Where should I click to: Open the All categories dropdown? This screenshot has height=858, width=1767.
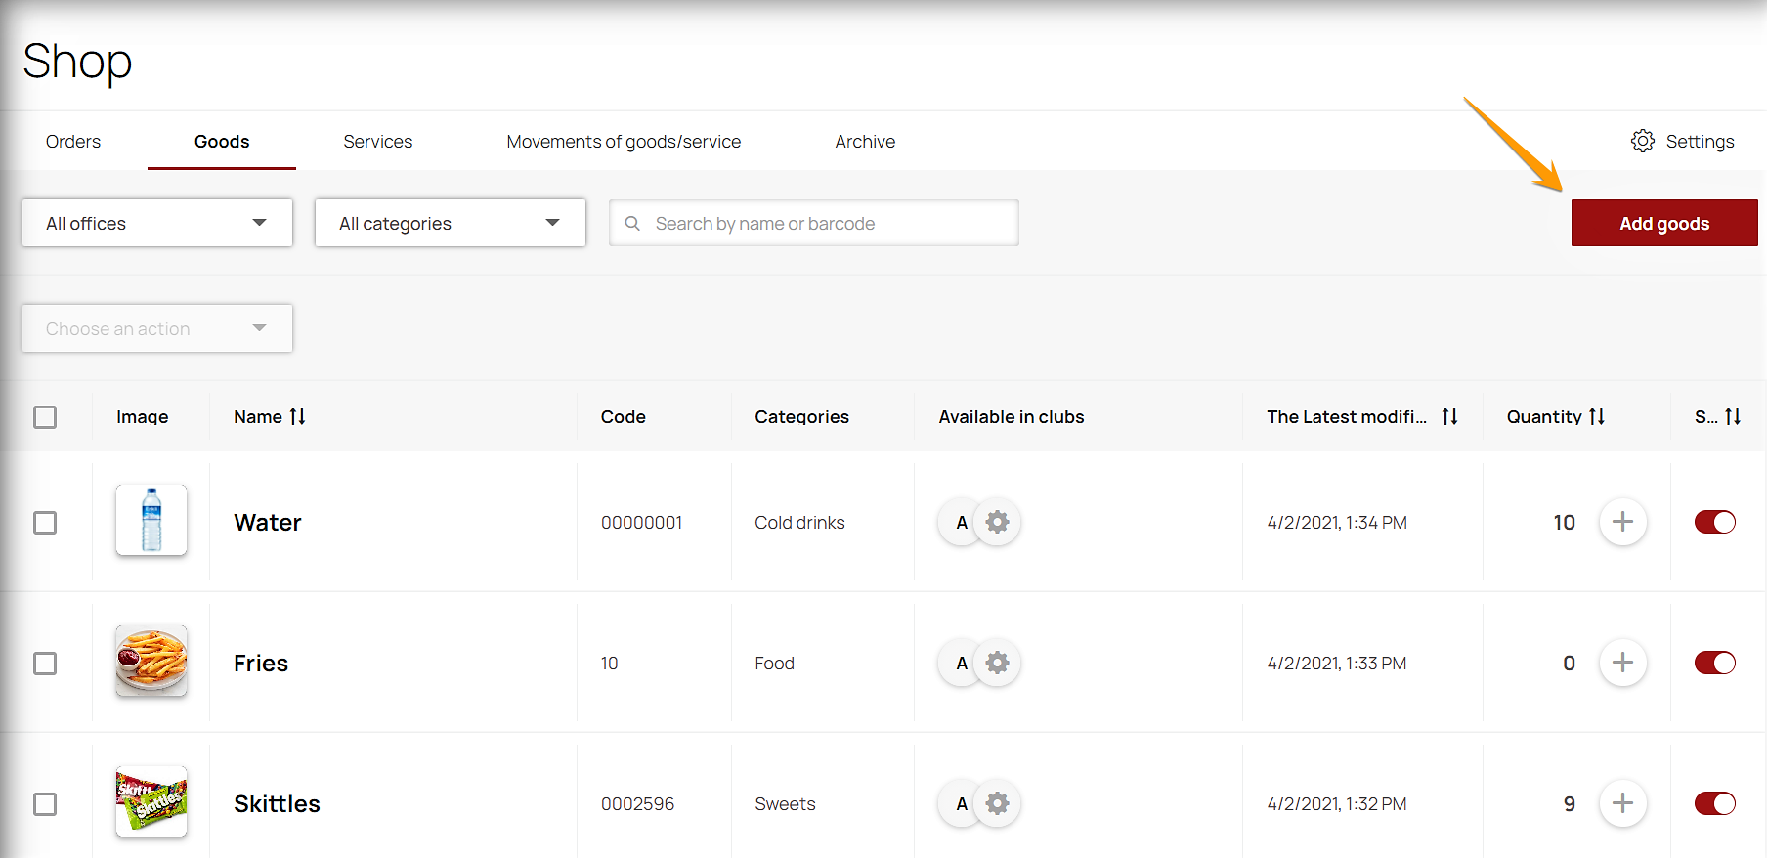451,223
